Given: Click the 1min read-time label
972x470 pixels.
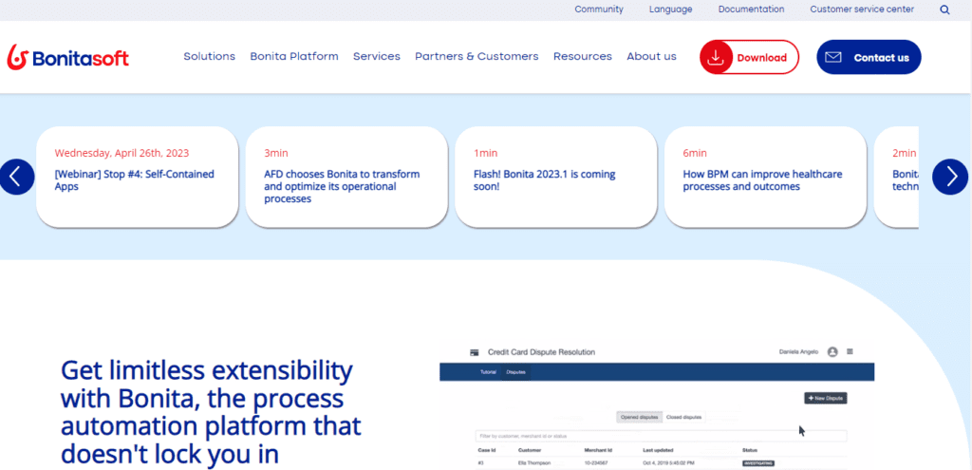Looking at the screenshot, I should (x=485, y=153).
